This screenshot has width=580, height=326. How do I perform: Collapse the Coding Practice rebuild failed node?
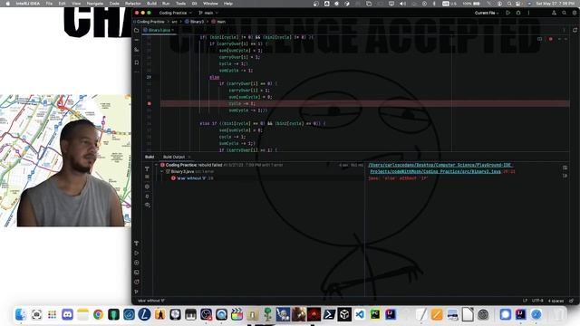(157, 165)
